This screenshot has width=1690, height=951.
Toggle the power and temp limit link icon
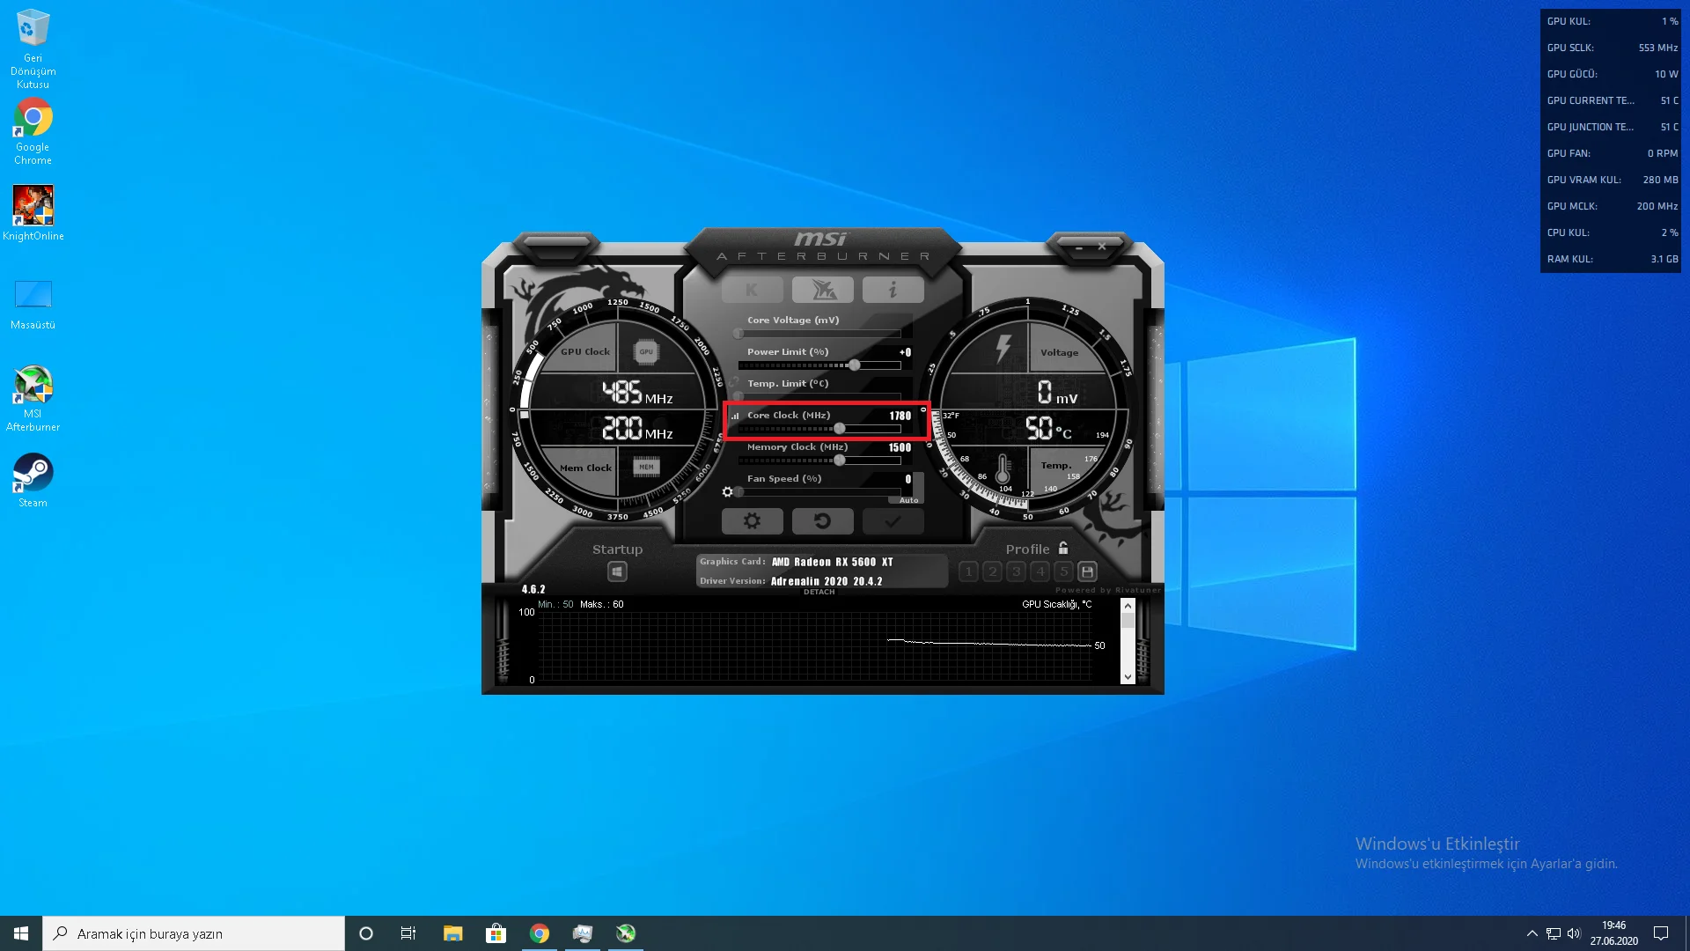point(734,382)
